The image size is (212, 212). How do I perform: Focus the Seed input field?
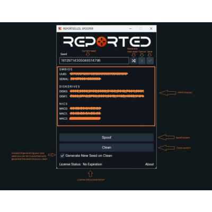coord(94,60)
